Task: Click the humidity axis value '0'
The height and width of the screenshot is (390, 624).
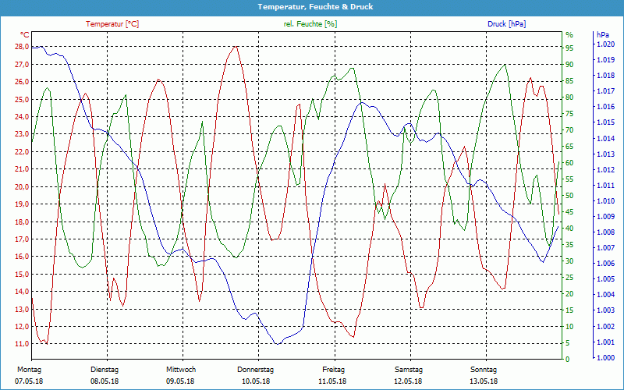Action: [x=568, y=360]
